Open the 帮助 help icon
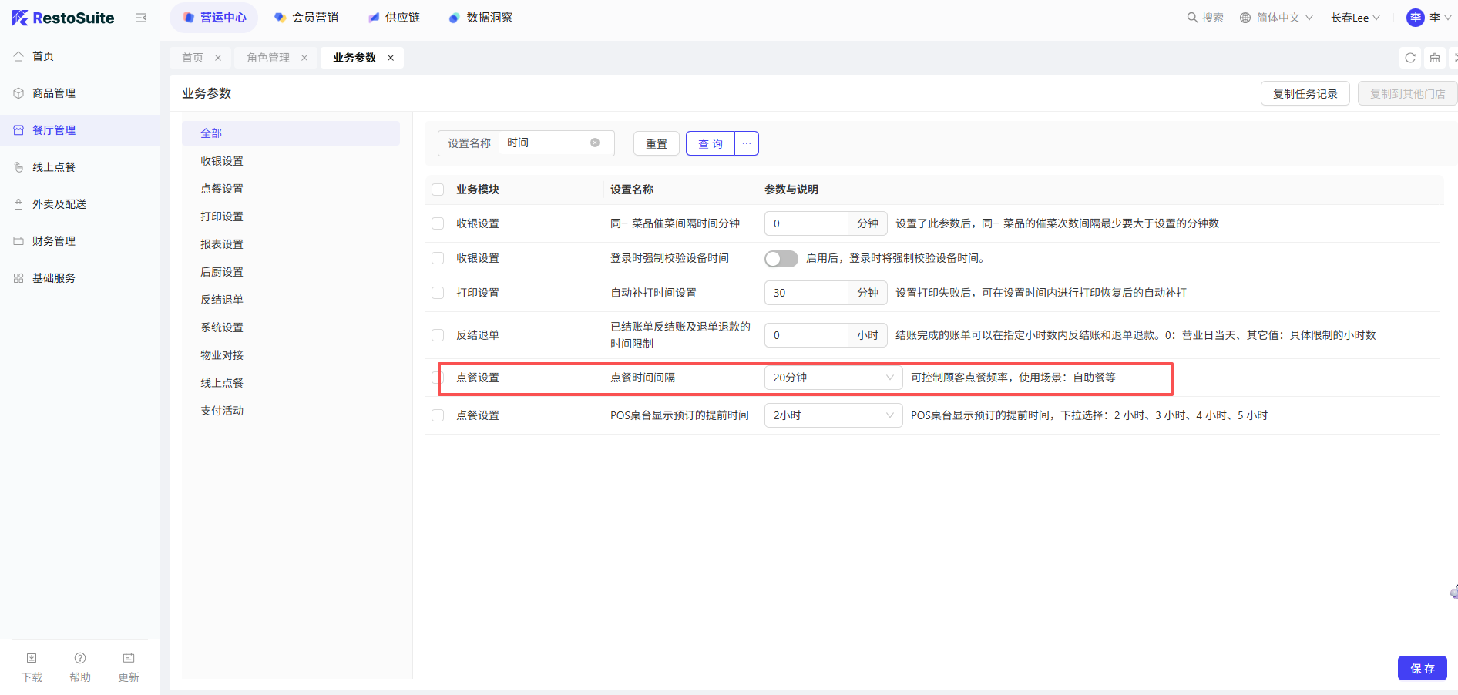 click(80, 659)
